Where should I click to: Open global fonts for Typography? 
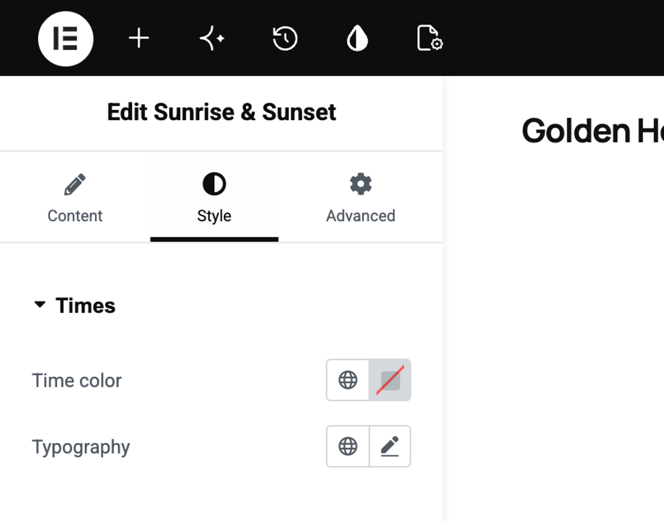pyautogui.click(x=348, y=446)
